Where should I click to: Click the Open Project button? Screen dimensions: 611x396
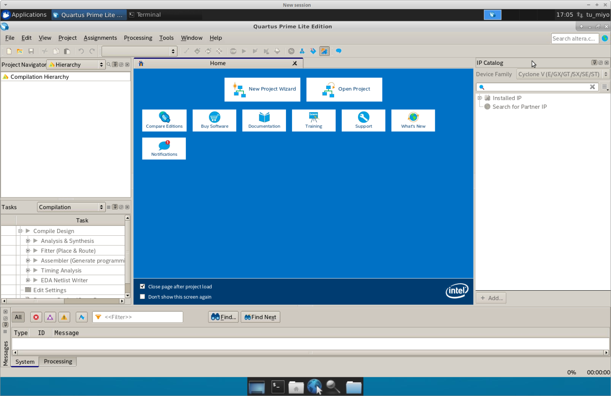click(x=344, y=89)
